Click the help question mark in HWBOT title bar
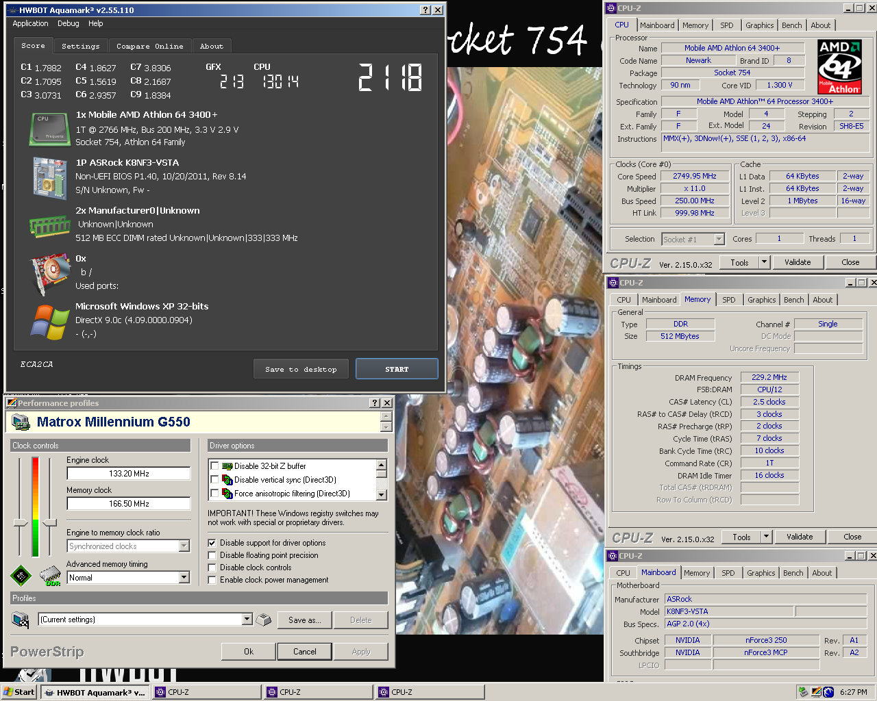This screenshot has width=877, height=701. click(425, 10)
